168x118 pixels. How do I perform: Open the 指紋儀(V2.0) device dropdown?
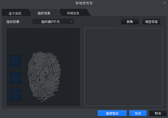click(x=53, y=22)
